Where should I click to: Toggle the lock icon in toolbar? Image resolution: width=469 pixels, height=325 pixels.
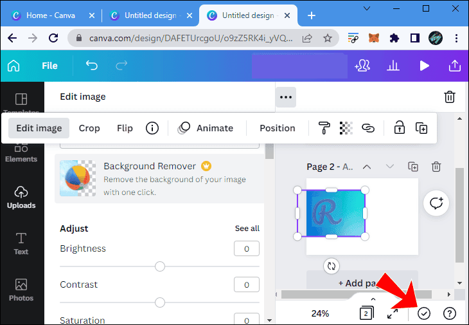[x=399, y=128]
